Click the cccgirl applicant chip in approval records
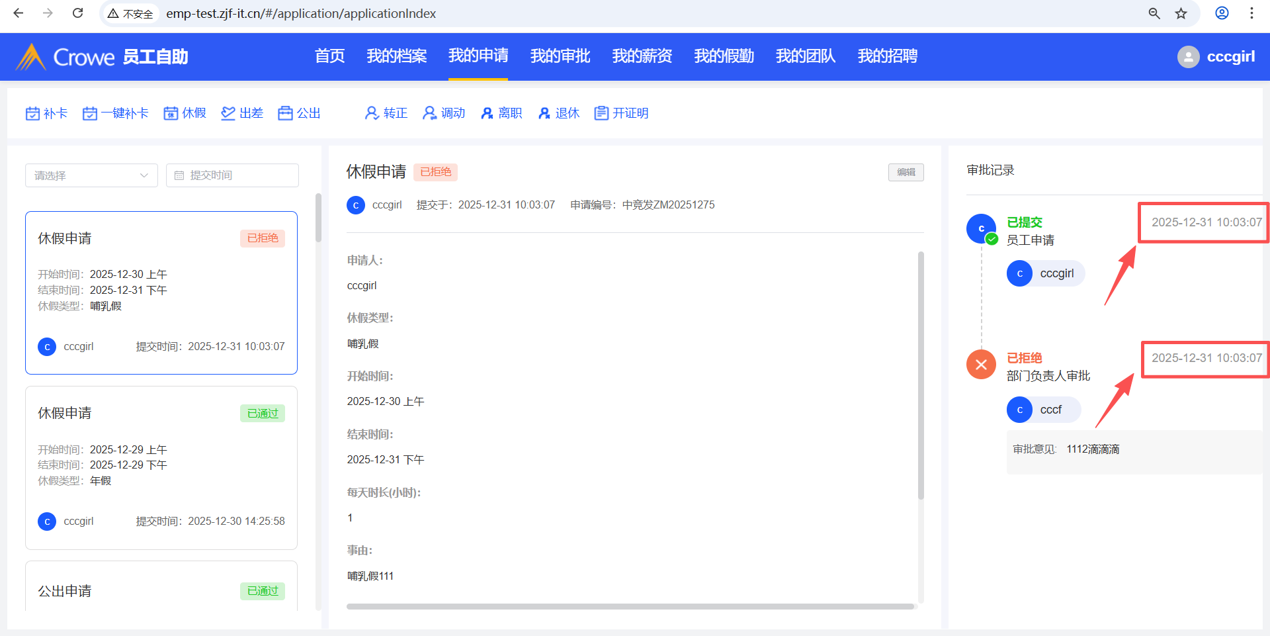The height and width of the screenshot is (636, 1270). 1046,273
